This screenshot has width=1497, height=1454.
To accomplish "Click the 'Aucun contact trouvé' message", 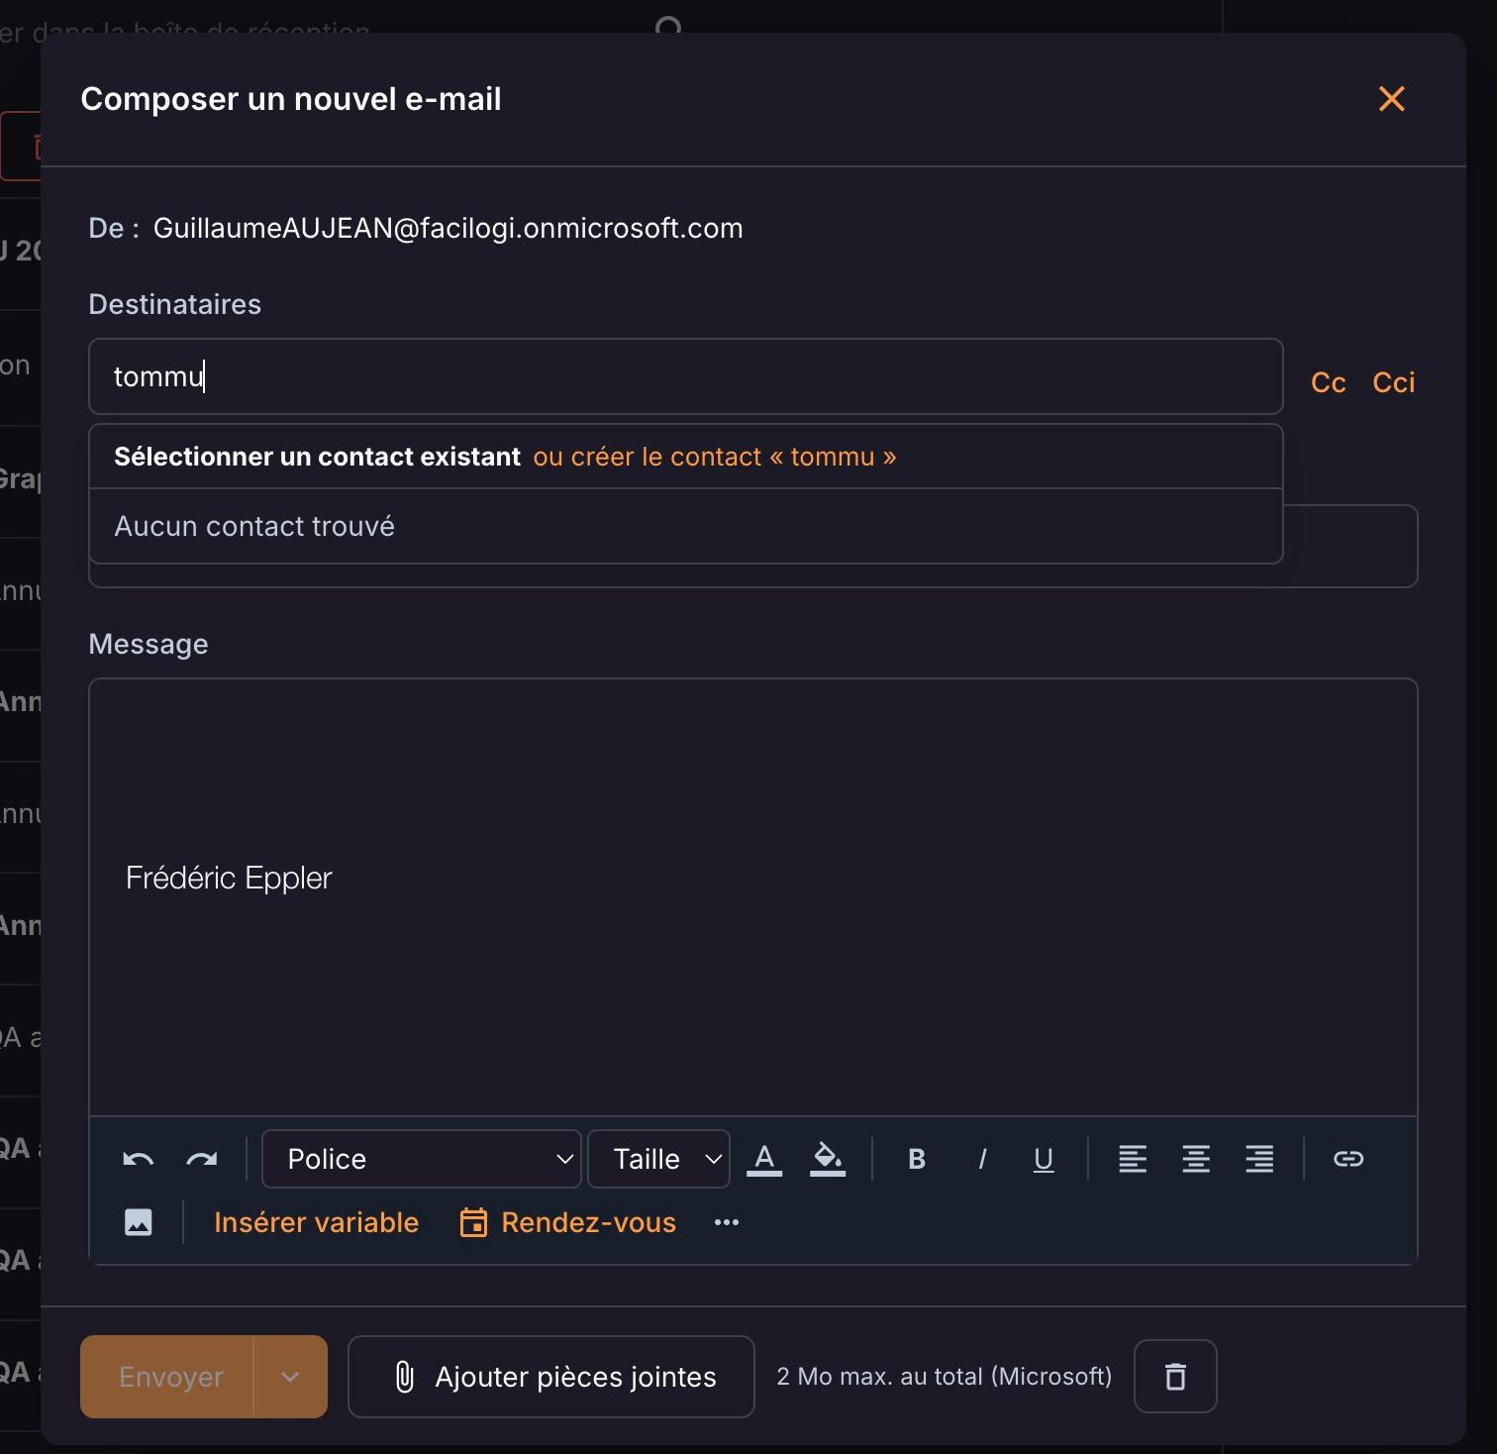I will point(254,526).
